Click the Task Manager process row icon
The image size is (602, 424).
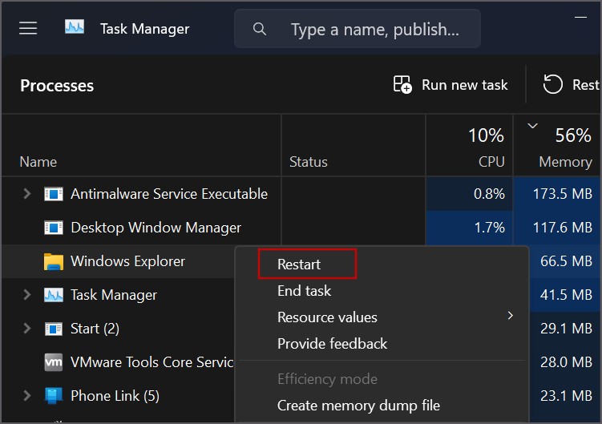click(x=54, y=295)
